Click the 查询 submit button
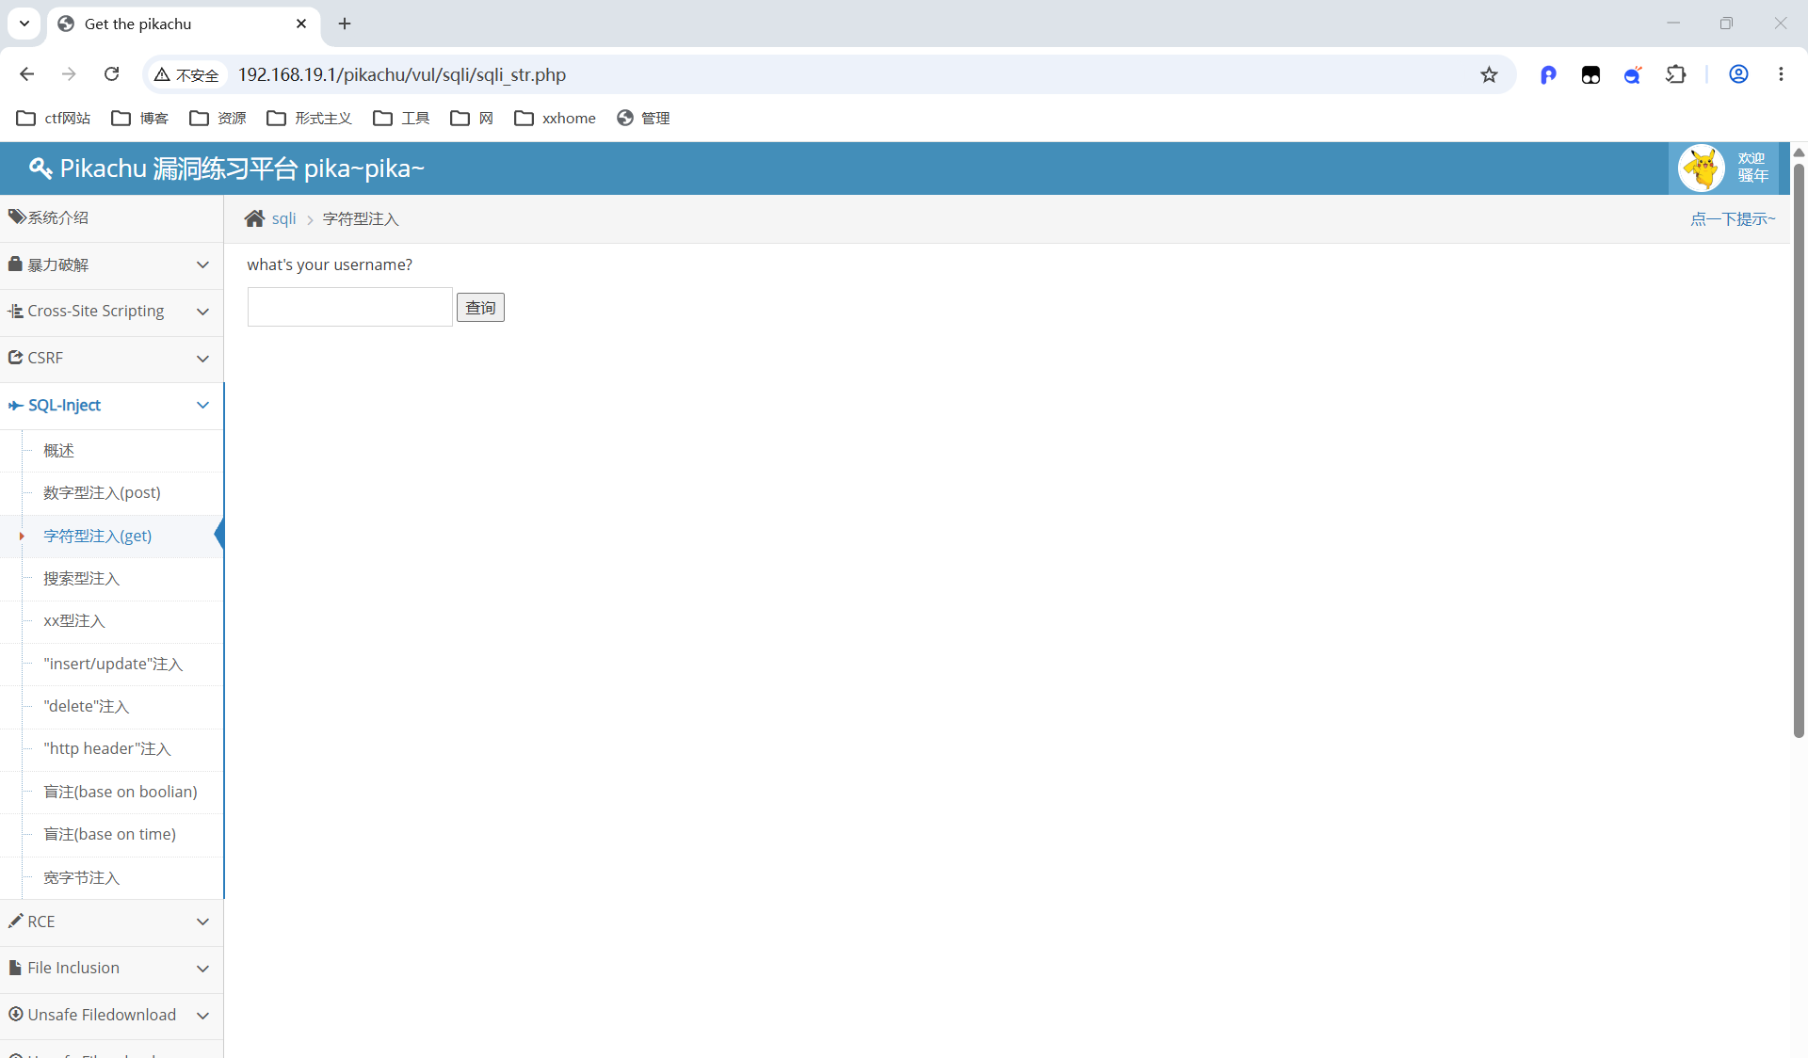The image size is (1808, 1058). tap(480, 308)
